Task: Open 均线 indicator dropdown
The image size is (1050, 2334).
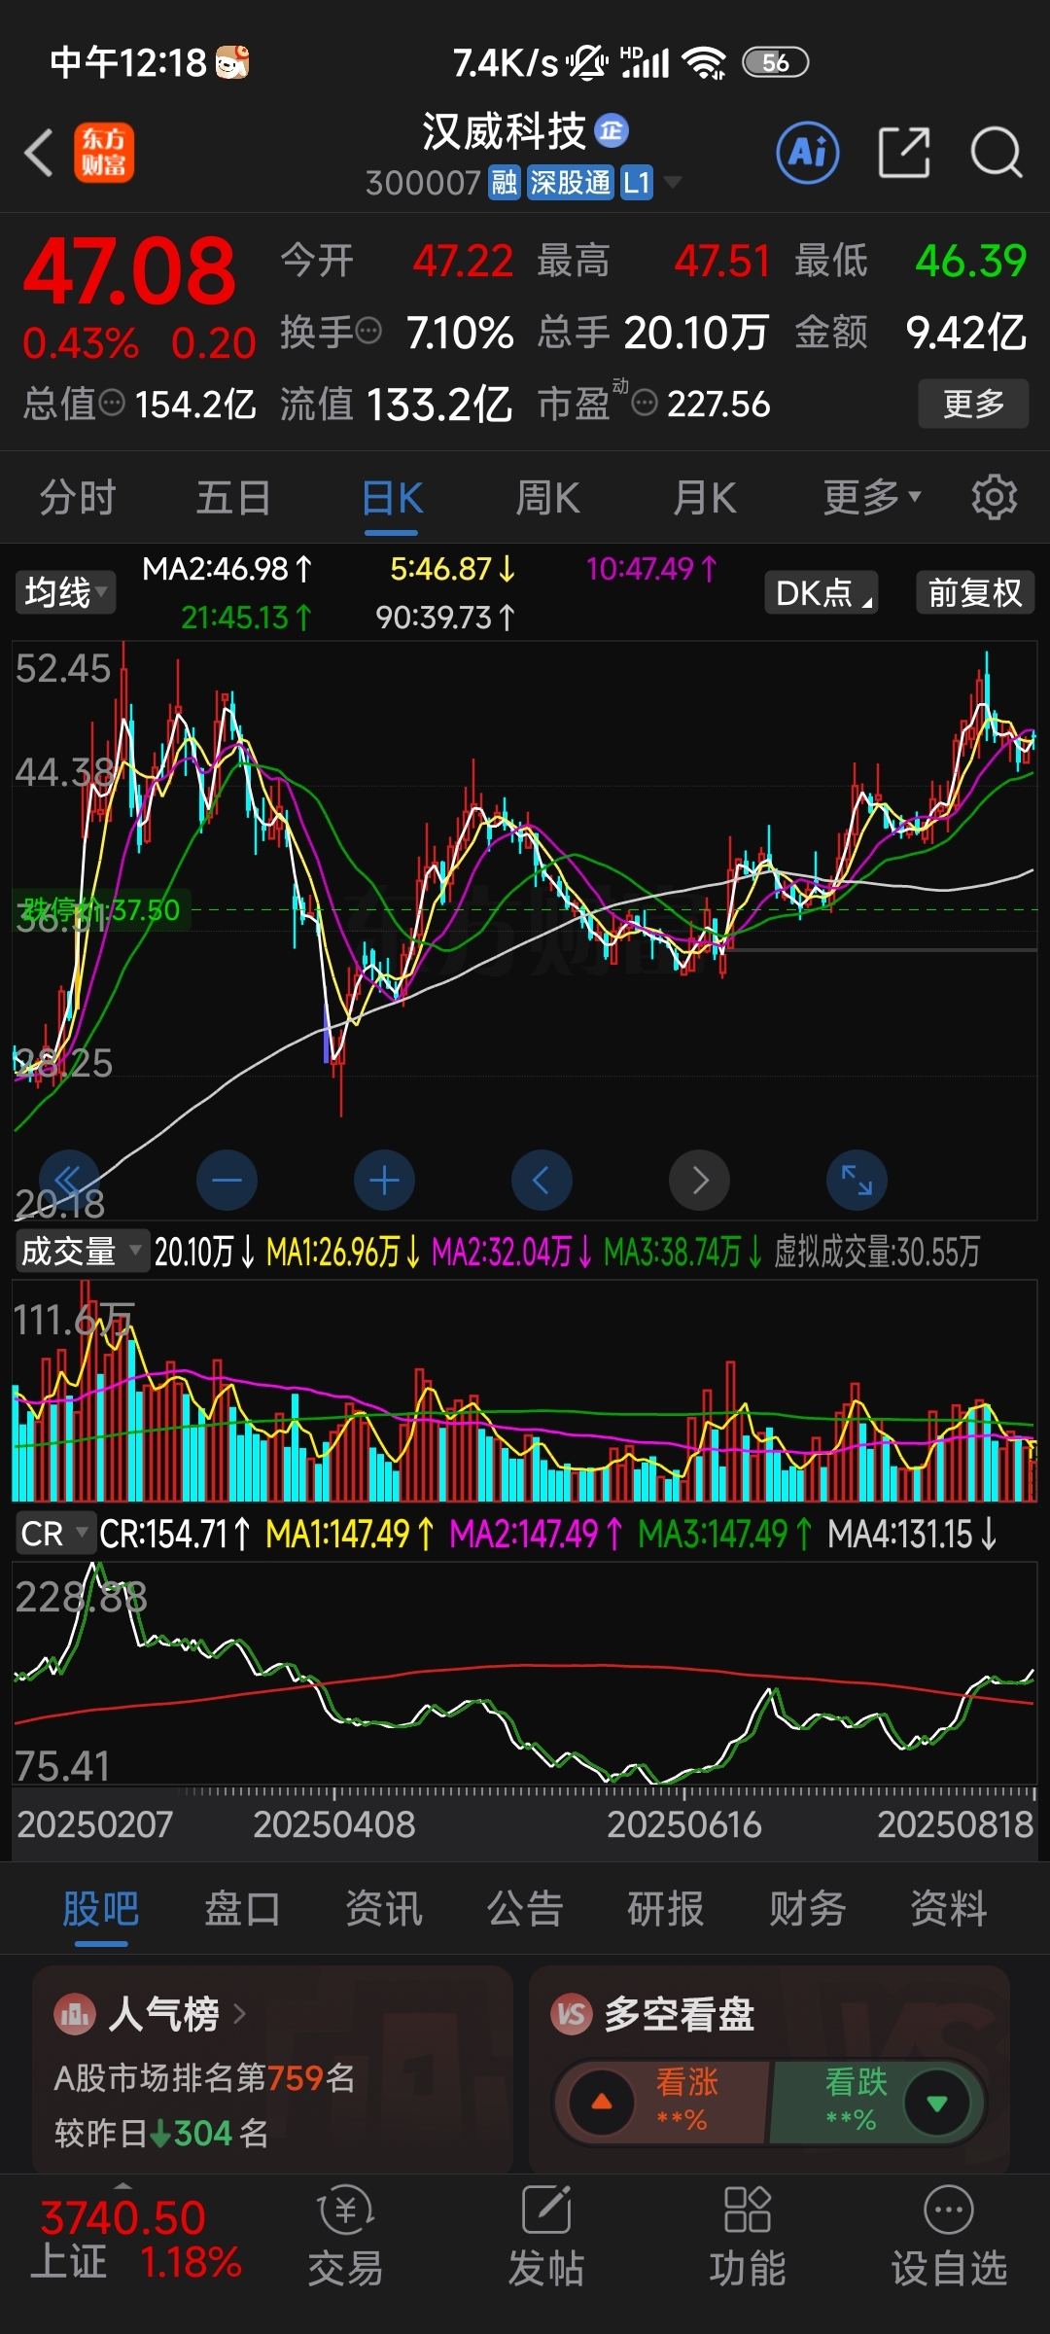Action: tap(66, 592)
